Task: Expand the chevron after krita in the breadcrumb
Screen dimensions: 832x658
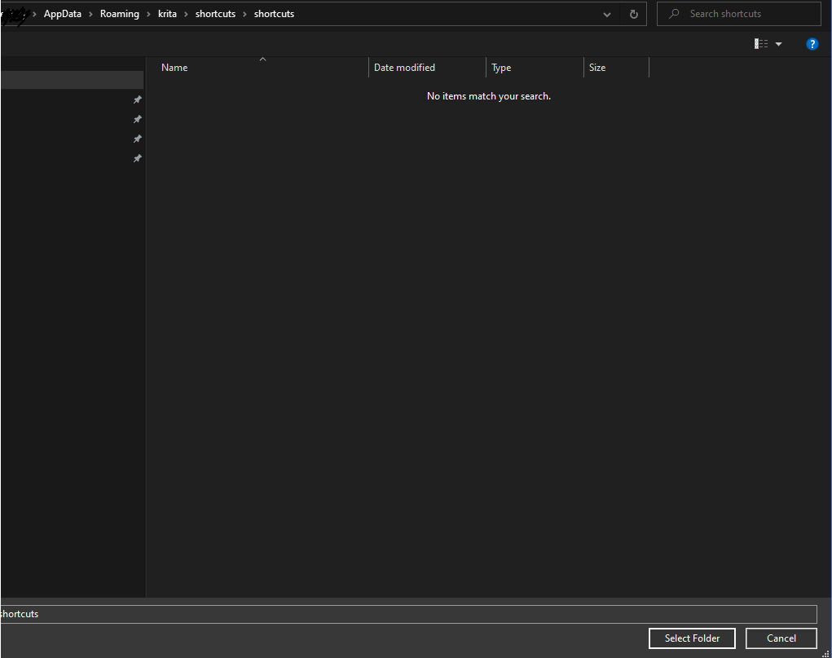Action: (186, 14)
